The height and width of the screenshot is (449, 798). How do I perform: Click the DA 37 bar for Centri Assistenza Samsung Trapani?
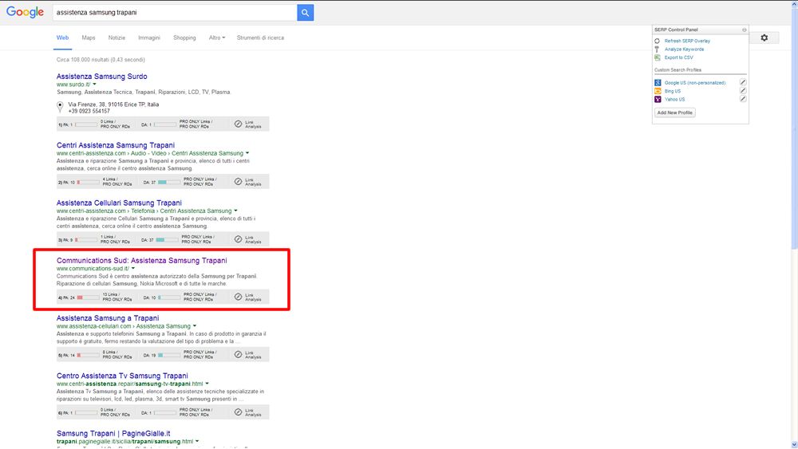(169, 182)
